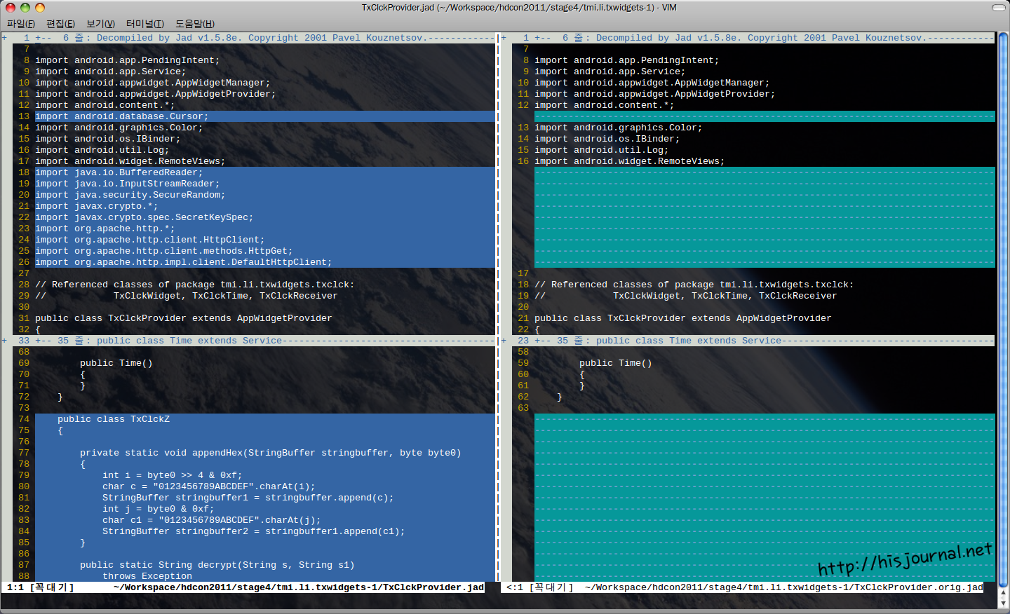
Task: Click 'import android.graphics.Color;' in right pane
Action: (619, 128)
